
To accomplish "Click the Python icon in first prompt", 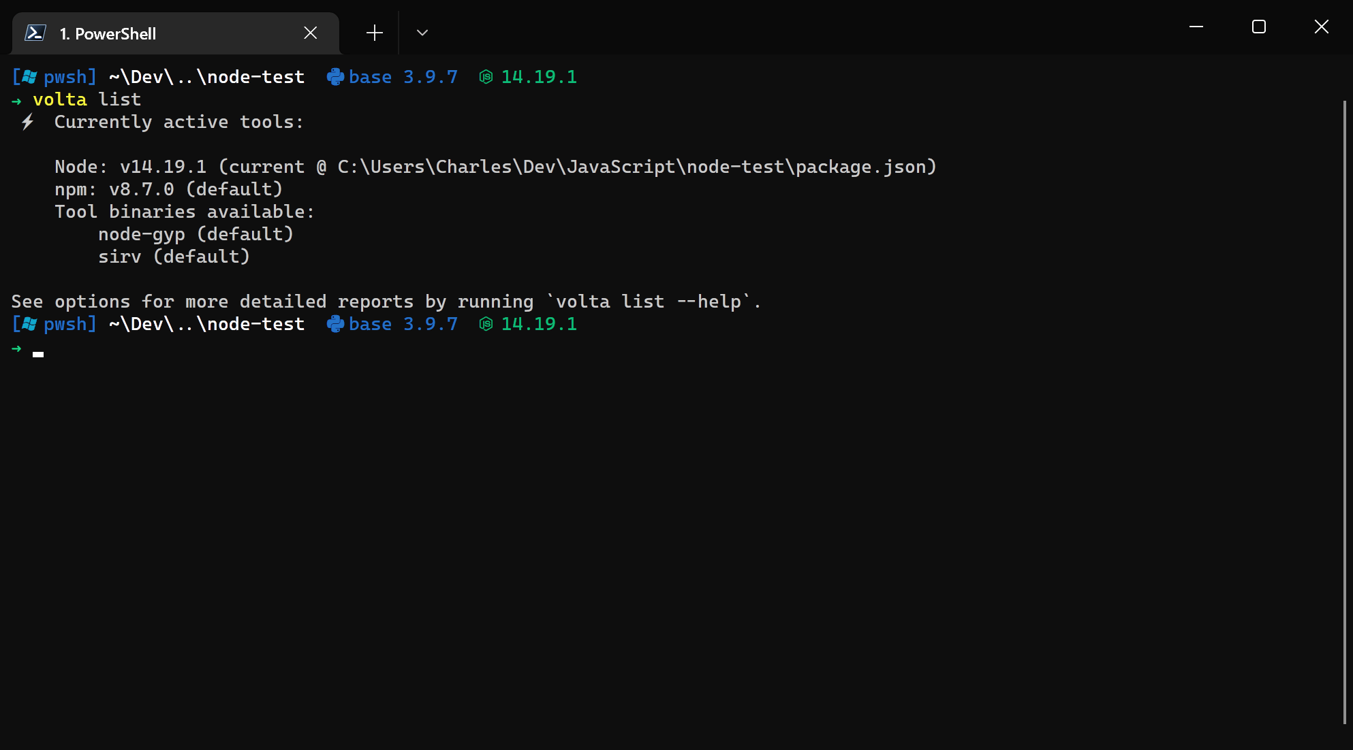I will pos(335,77).
